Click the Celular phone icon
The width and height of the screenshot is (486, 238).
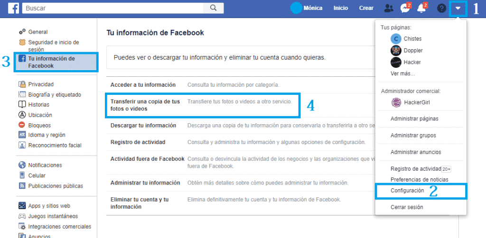point(22,175)
